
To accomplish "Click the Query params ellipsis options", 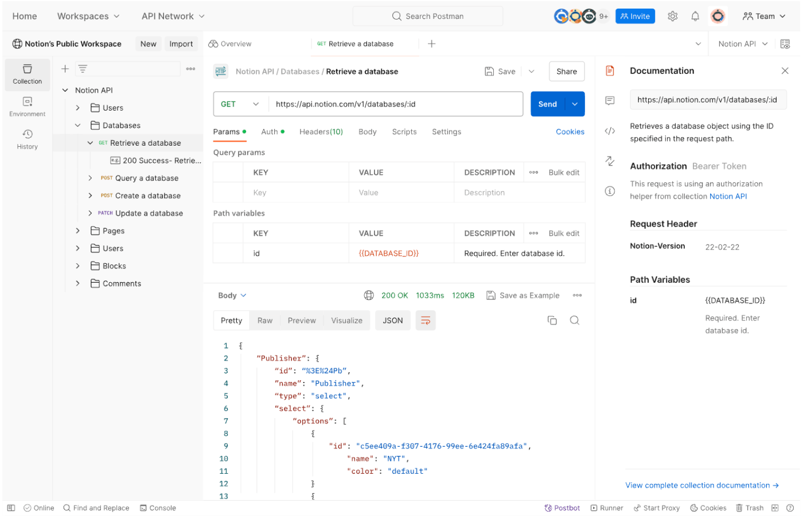I will [x=533, y=173].
